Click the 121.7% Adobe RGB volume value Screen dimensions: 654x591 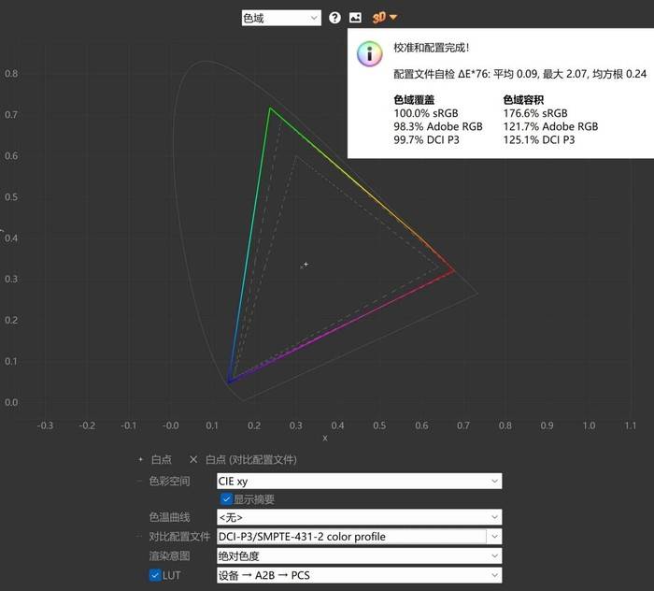click(x=550, y=126)
